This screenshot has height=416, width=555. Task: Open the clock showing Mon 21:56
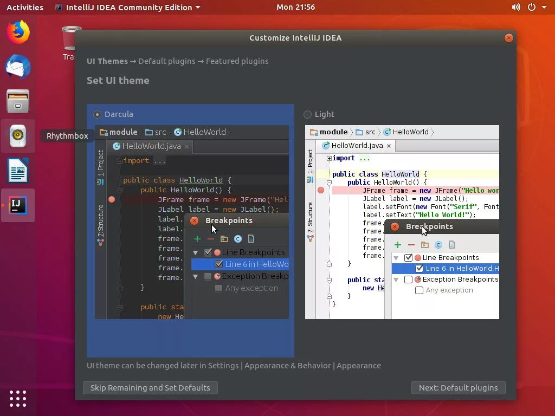295,7
